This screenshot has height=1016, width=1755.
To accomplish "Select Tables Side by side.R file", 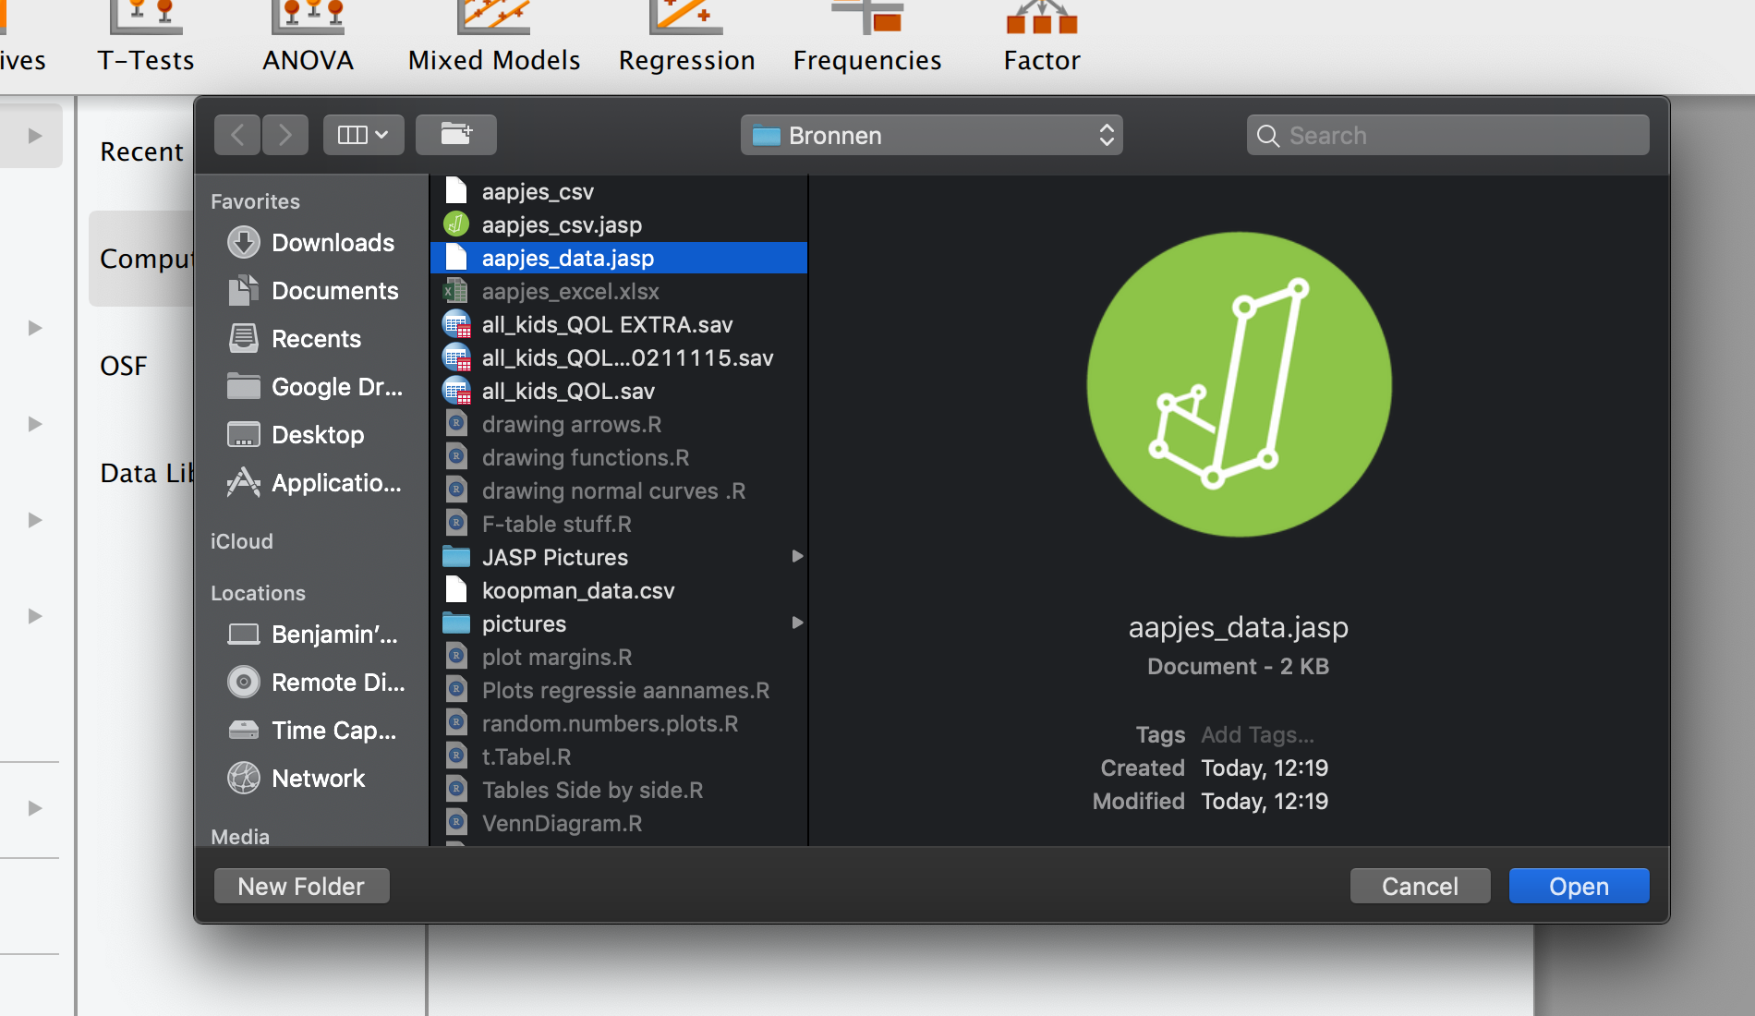I will tap(619, 790).
